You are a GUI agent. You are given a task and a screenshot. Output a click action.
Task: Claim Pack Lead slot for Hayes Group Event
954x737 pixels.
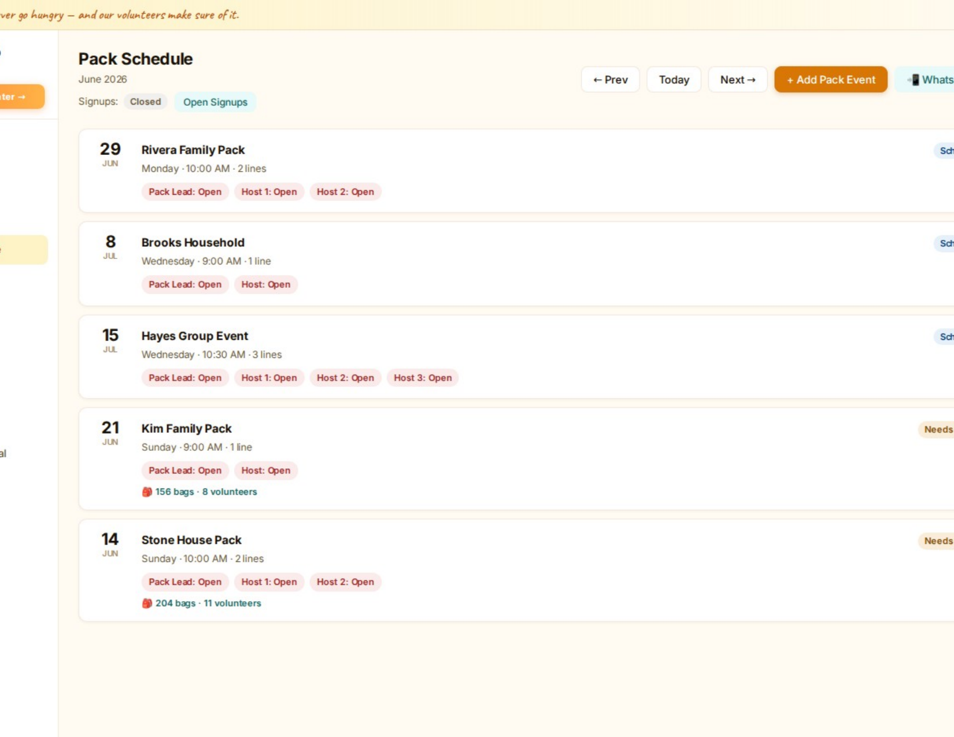[x=185, y=378]
